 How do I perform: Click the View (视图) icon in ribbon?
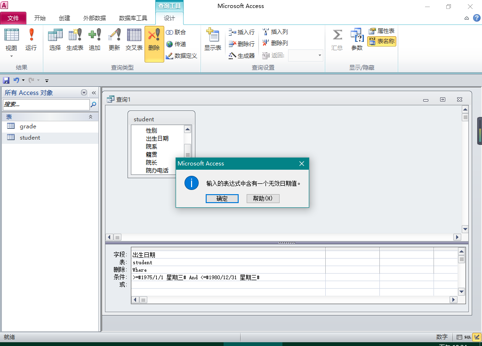pyautogui.click(x=11, y=35)
